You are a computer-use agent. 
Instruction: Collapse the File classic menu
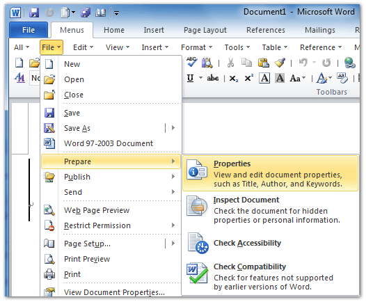pos(51,47)
